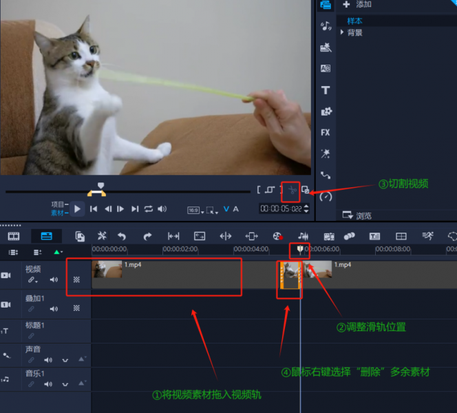Image resolution: width=457 pixels, height=413 pixels.
Task: Switch to timeline view
Action: pos(47,236)
